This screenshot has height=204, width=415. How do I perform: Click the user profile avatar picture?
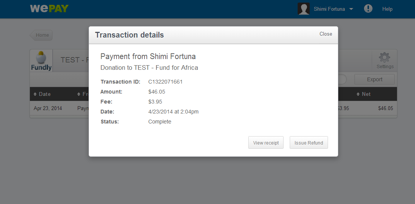[303, 9]
